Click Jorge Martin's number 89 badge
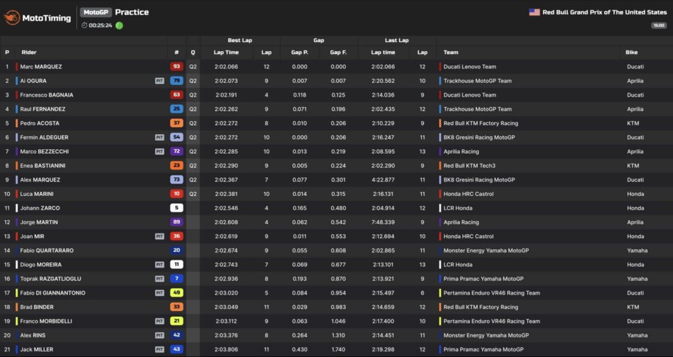This screenshot has height=357, width=673. (176, 222)
